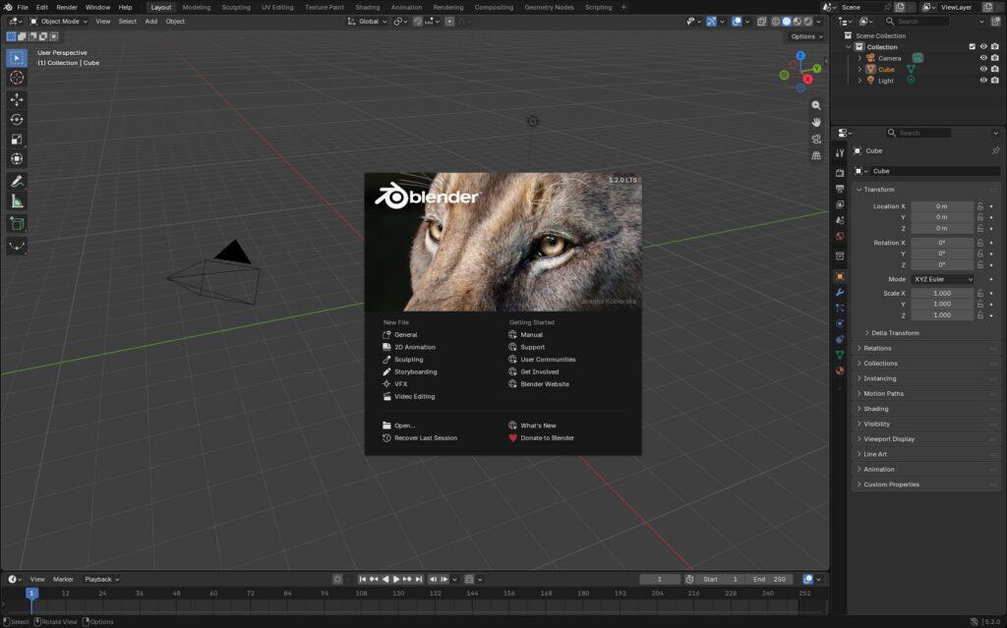Click the Location X value field
Image resolution: width=1007 pixels, height=628 pixels.
coord(942,206)
